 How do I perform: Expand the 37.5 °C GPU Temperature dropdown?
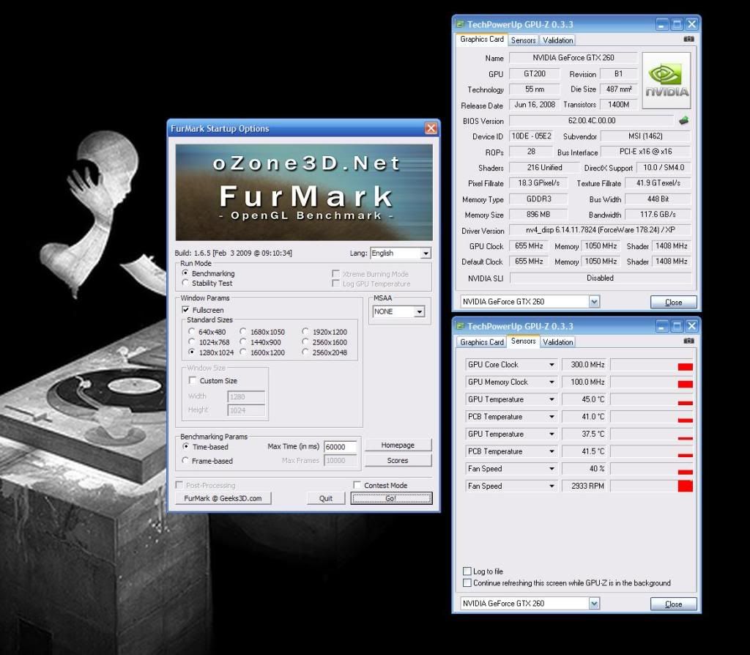point(552,434)
